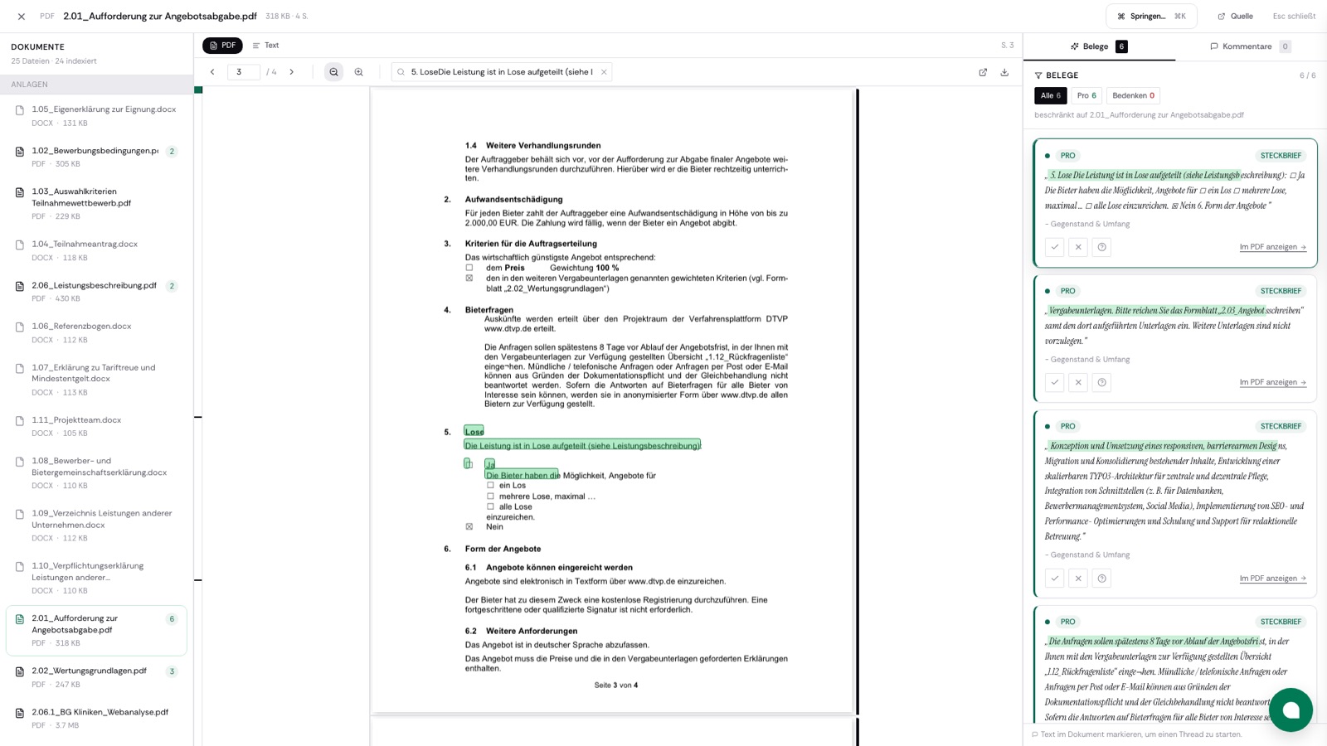
Task: Click the search magnifier icon in PDF toolbar
Action: pyautogui.click(x=401, y=72)
